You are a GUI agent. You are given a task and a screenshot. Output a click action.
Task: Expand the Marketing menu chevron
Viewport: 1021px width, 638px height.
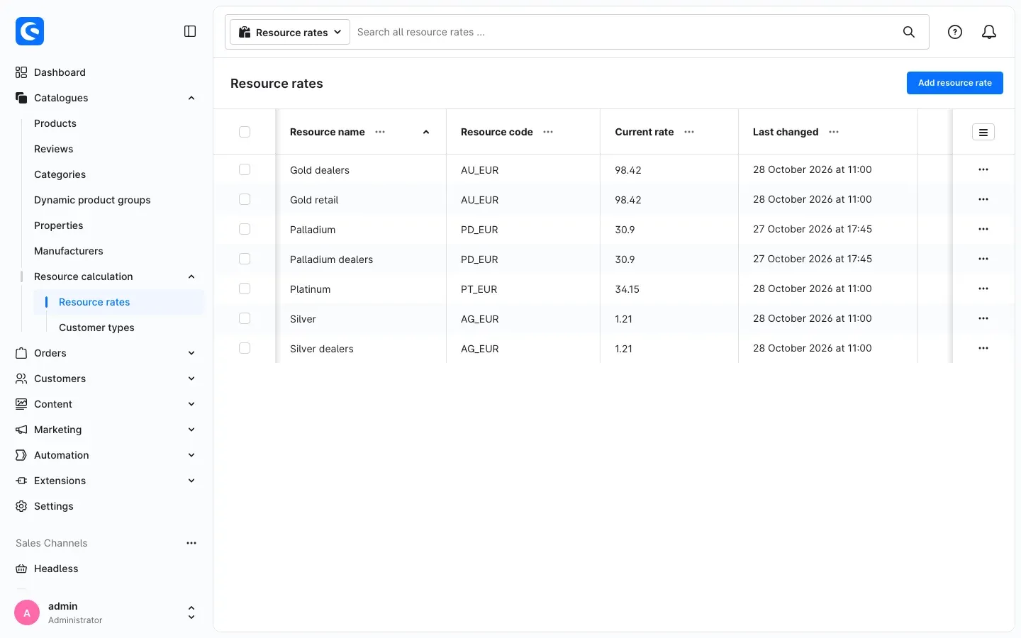click(191, 430)
